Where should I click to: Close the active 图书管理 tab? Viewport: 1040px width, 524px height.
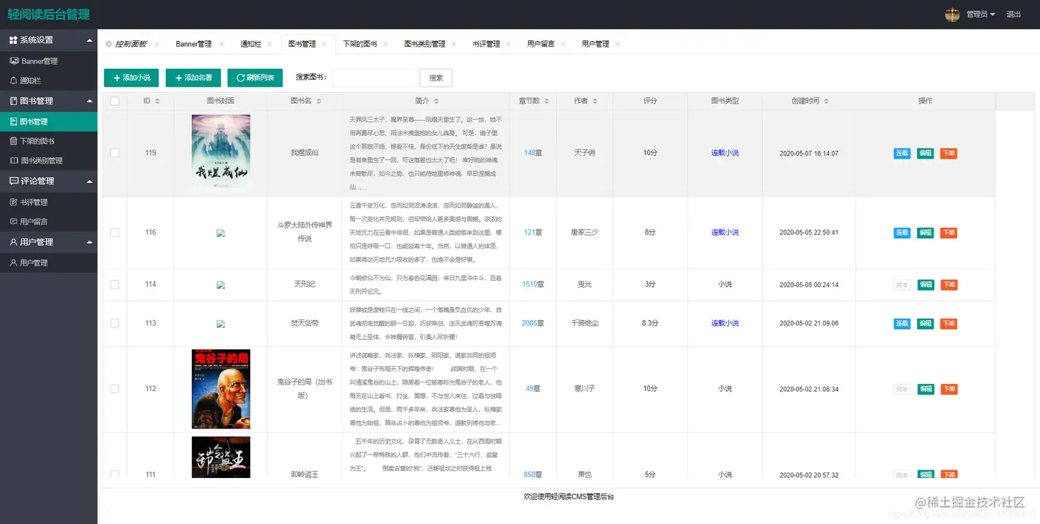(325, 44)
